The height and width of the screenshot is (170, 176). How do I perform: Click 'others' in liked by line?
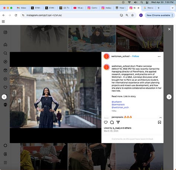click(x=128, y=128)
